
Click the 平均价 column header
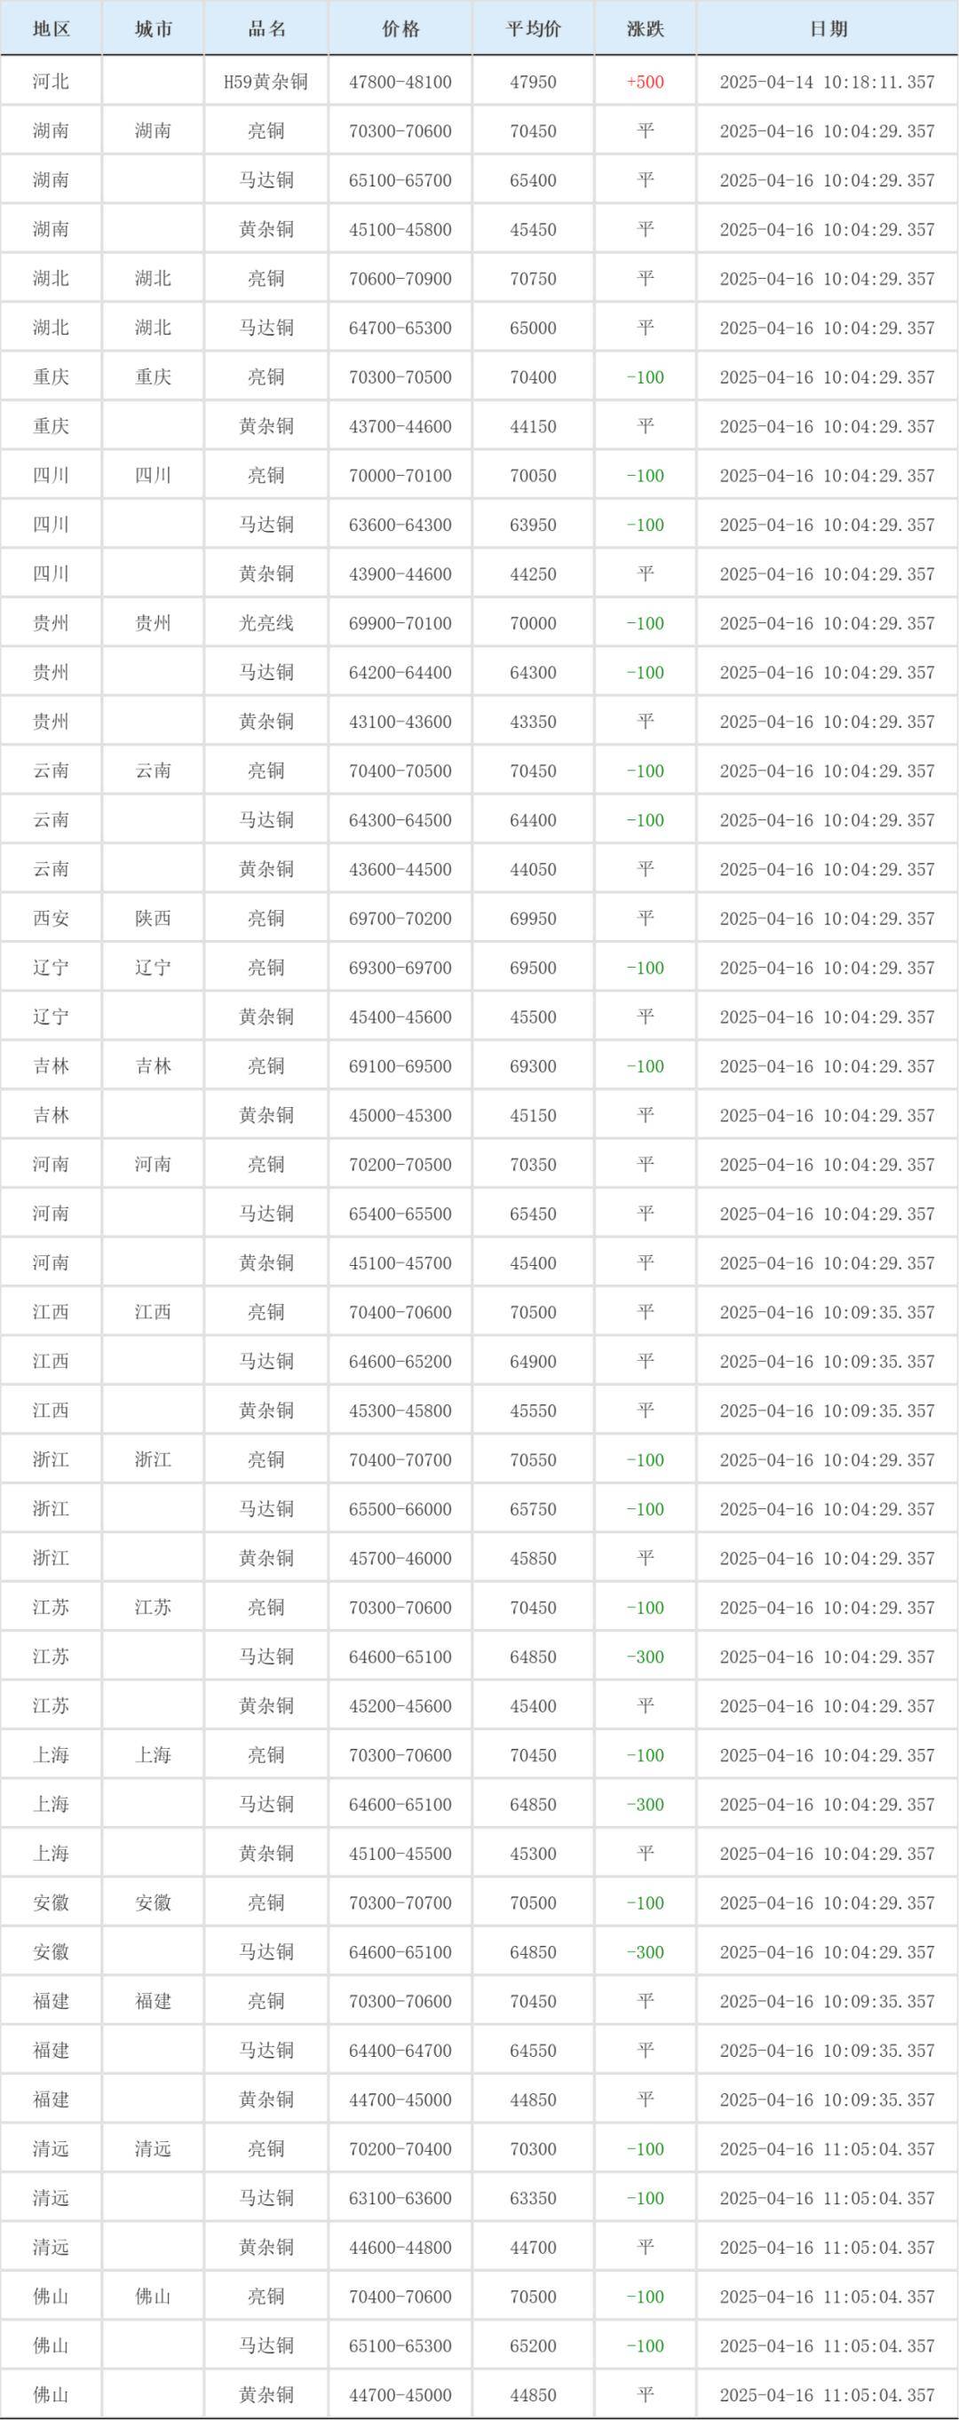tap(534, 29)
